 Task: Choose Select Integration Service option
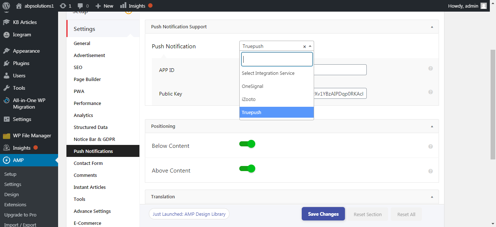click(277, 73)
